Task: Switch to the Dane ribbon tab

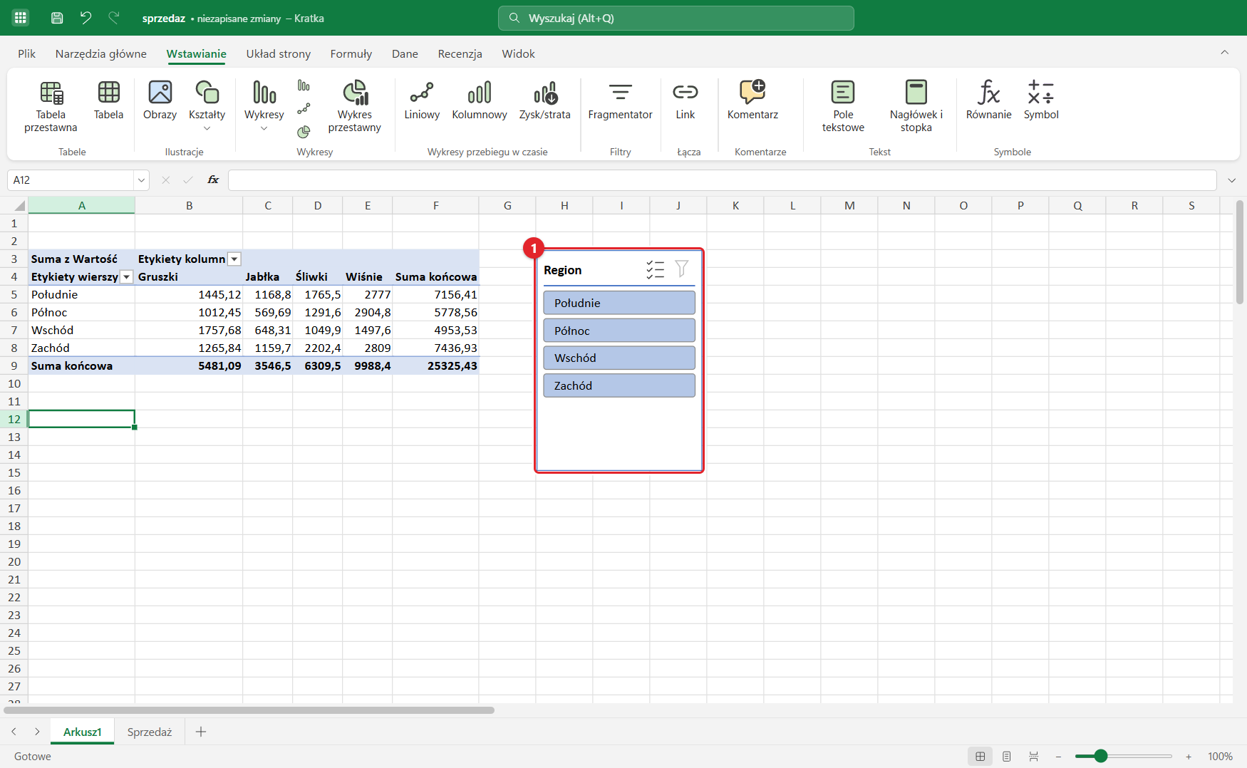Action: click(405, 54)
